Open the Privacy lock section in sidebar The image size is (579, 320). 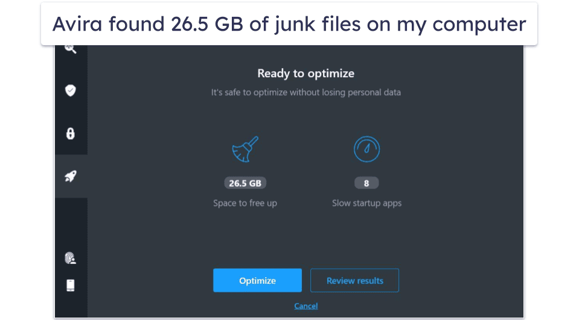click(x=71, y=133)
